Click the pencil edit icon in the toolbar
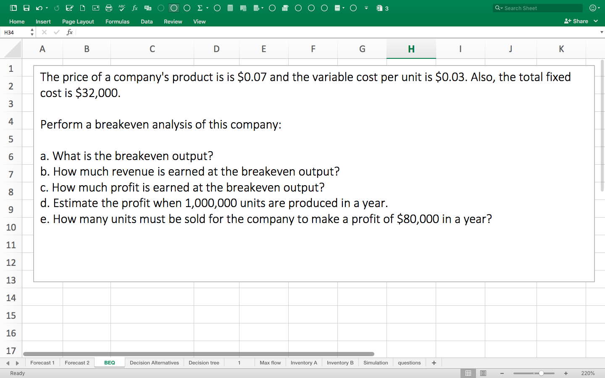 [70, 8]
